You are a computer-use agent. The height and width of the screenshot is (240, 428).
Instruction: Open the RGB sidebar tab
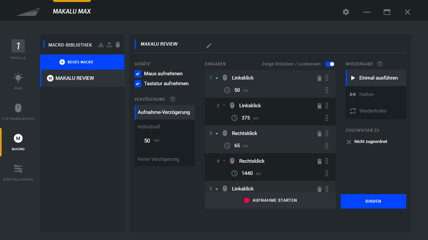pyautogui.click(x=18, y=81)
